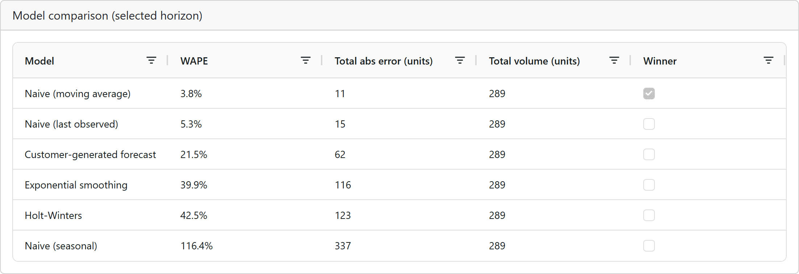Check Winner box for Naive (last observed)

click(649, 124)
